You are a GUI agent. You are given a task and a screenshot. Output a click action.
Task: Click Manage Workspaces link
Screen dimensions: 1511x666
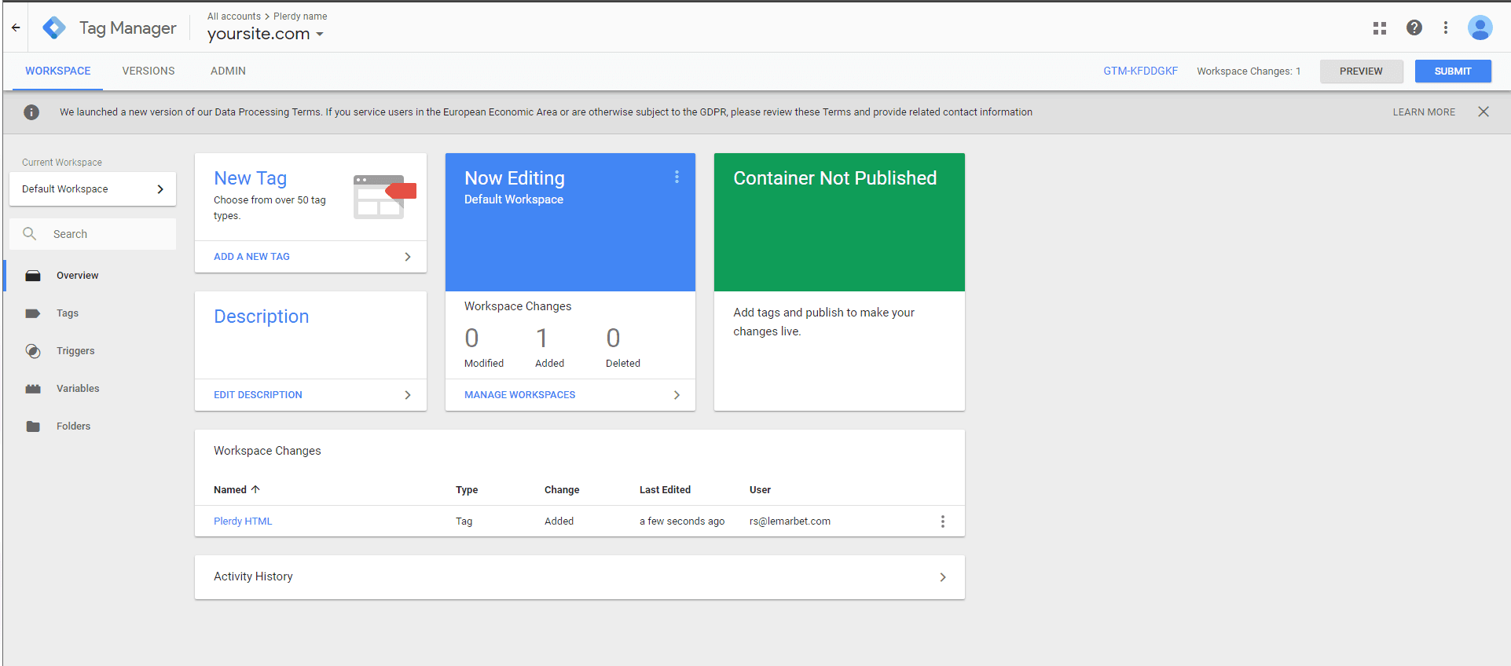(519, 395)
